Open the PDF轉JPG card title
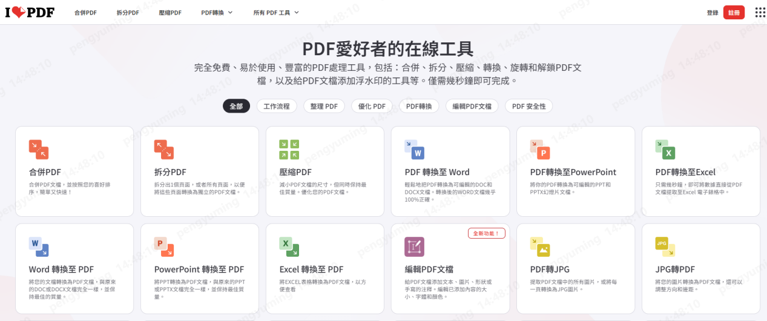This screenshot has height=321, width=767. (550, 269)
